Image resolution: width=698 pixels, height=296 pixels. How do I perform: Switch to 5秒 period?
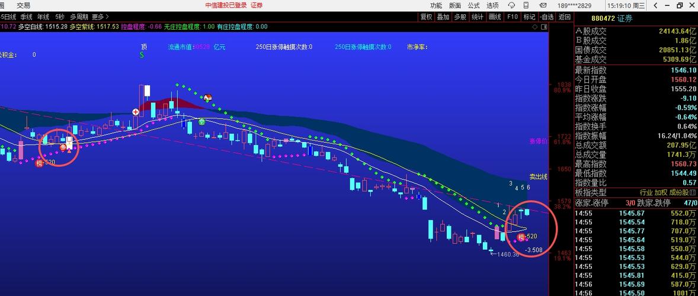coord(60,17)
